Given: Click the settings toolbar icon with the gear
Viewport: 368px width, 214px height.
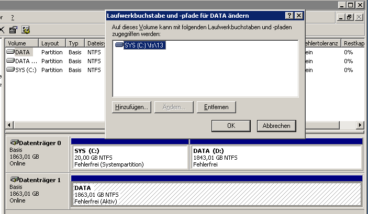Looking at the screenshot, I should coord(25,30).
